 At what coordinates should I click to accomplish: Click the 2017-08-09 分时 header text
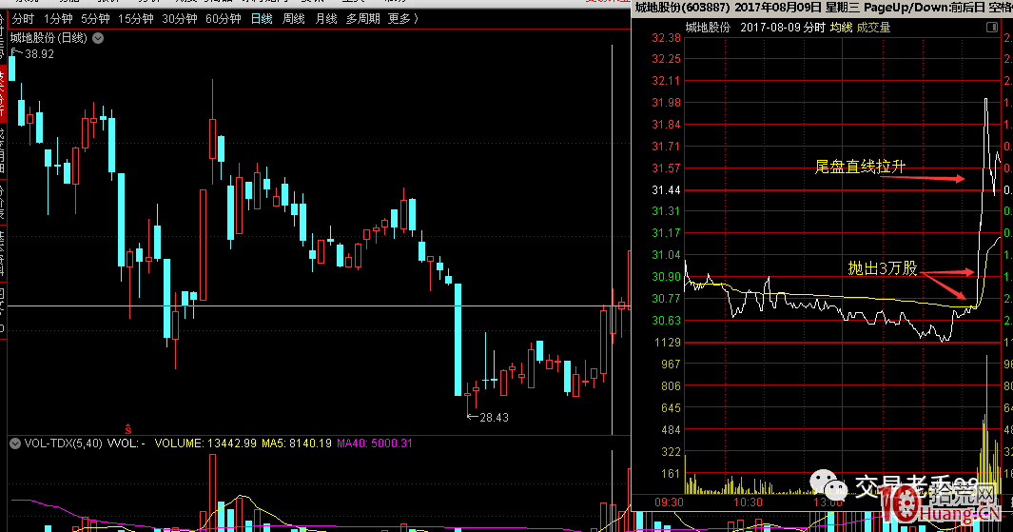coord(783,28)
